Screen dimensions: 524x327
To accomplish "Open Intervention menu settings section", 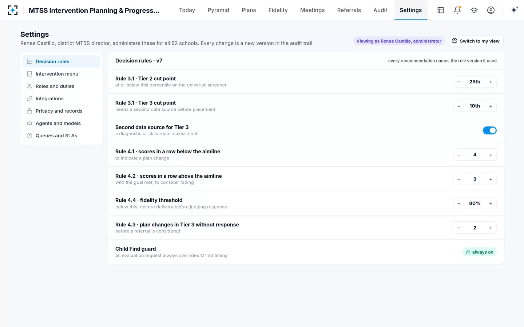I will pos(61,74).
